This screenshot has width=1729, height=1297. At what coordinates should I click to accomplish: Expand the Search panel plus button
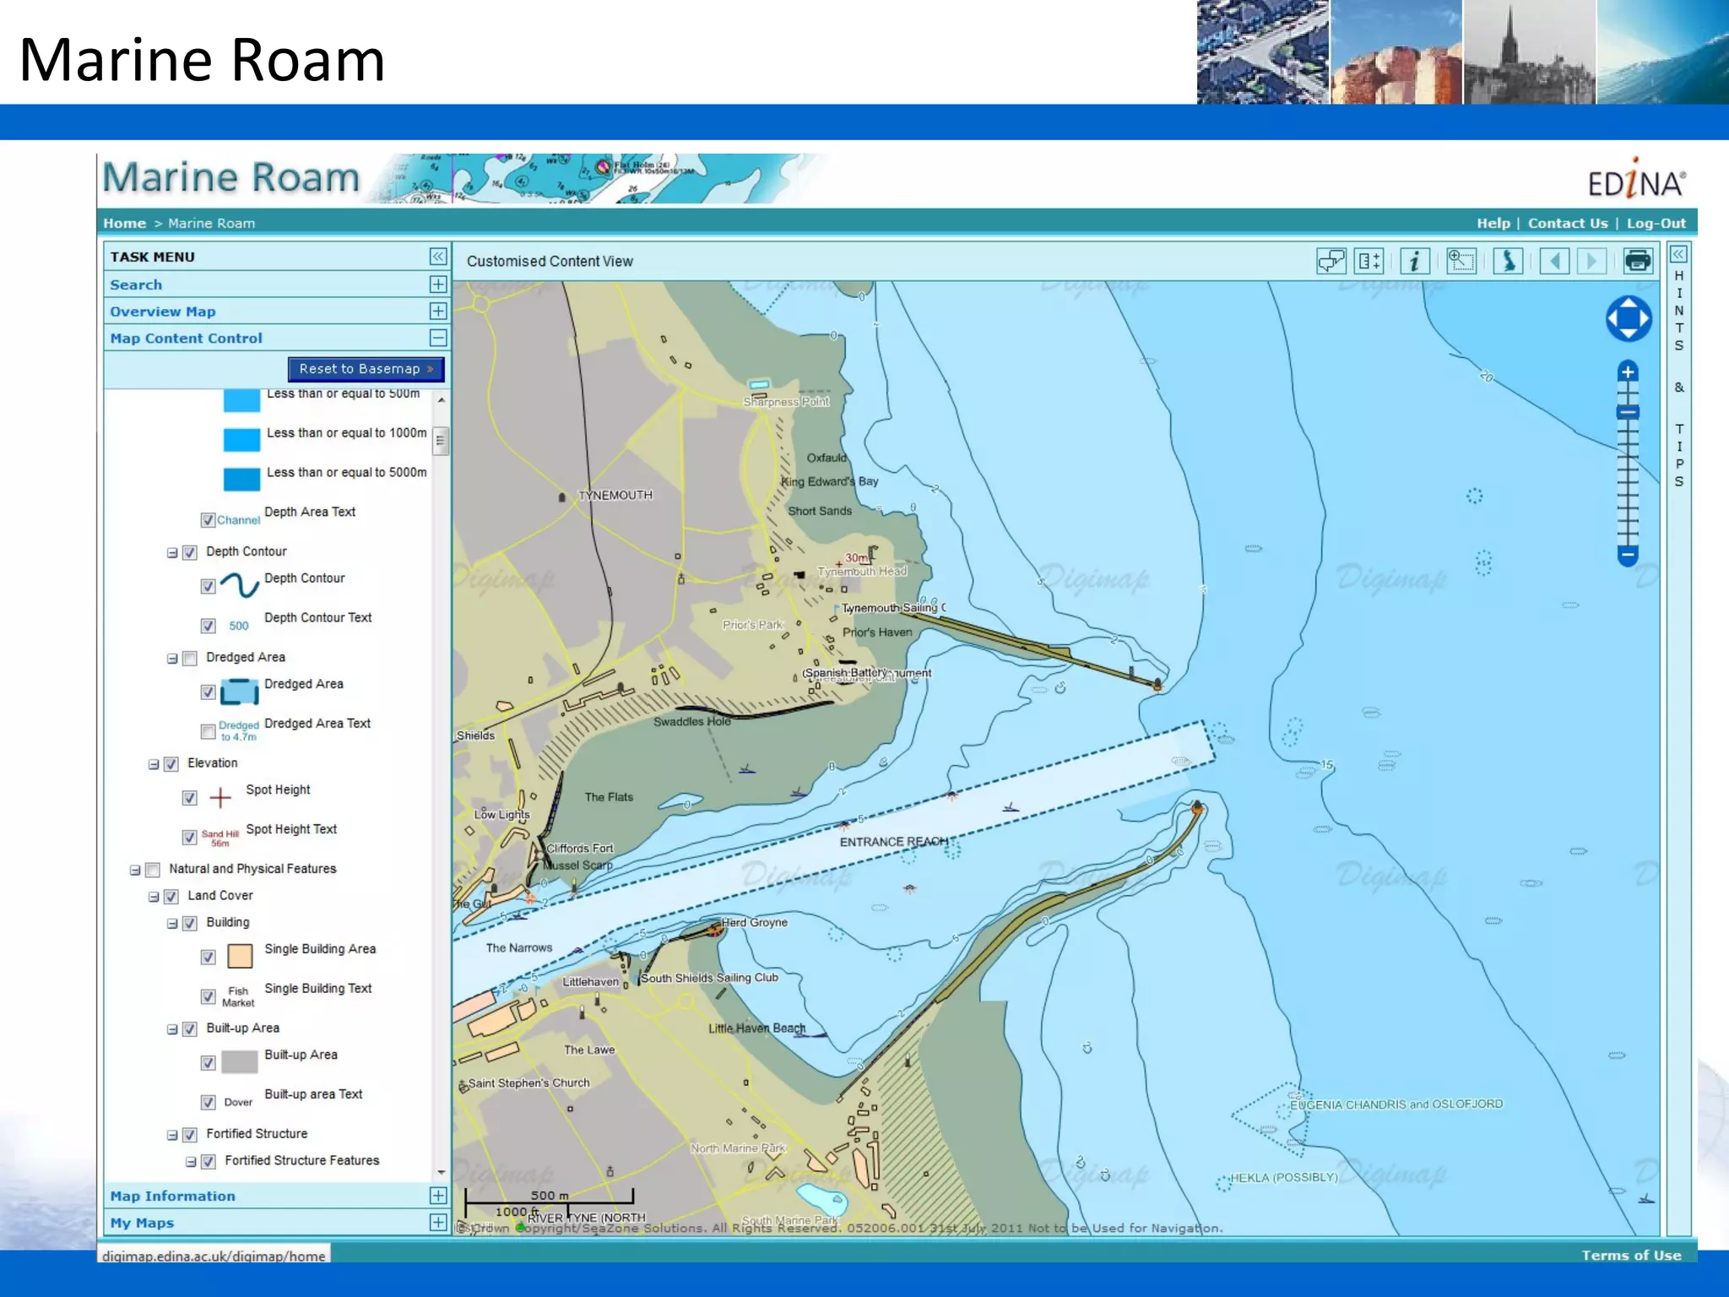(437, 285)
